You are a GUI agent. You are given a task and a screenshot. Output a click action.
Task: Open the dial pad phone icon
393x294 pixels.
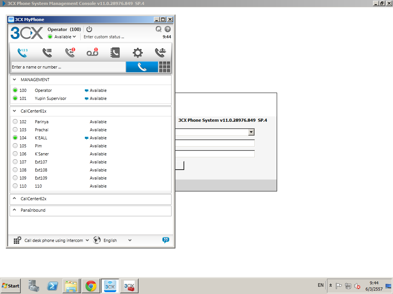pos(23,52)
